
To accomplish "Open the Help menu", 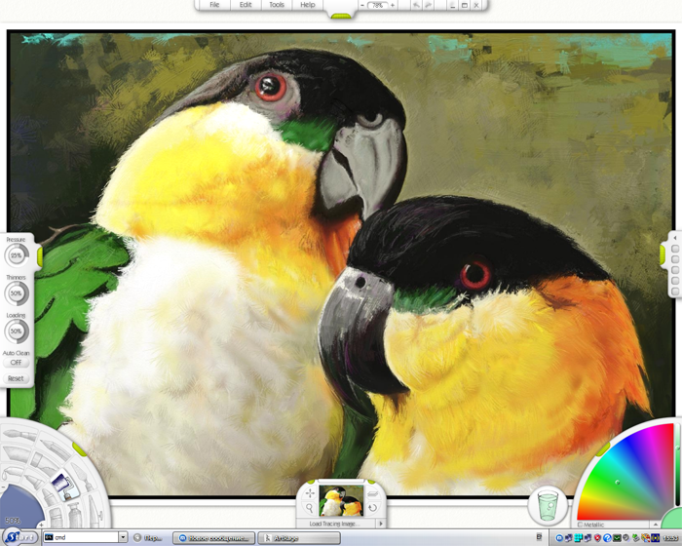I will (308, 5).
